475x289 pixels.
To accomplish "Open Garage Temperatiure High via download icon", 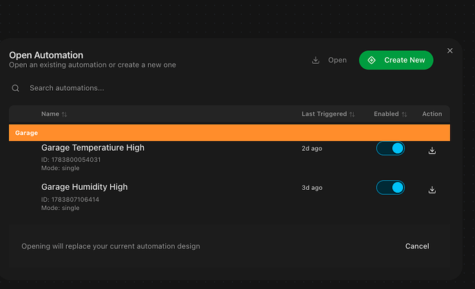I will [x=432, y=151].
